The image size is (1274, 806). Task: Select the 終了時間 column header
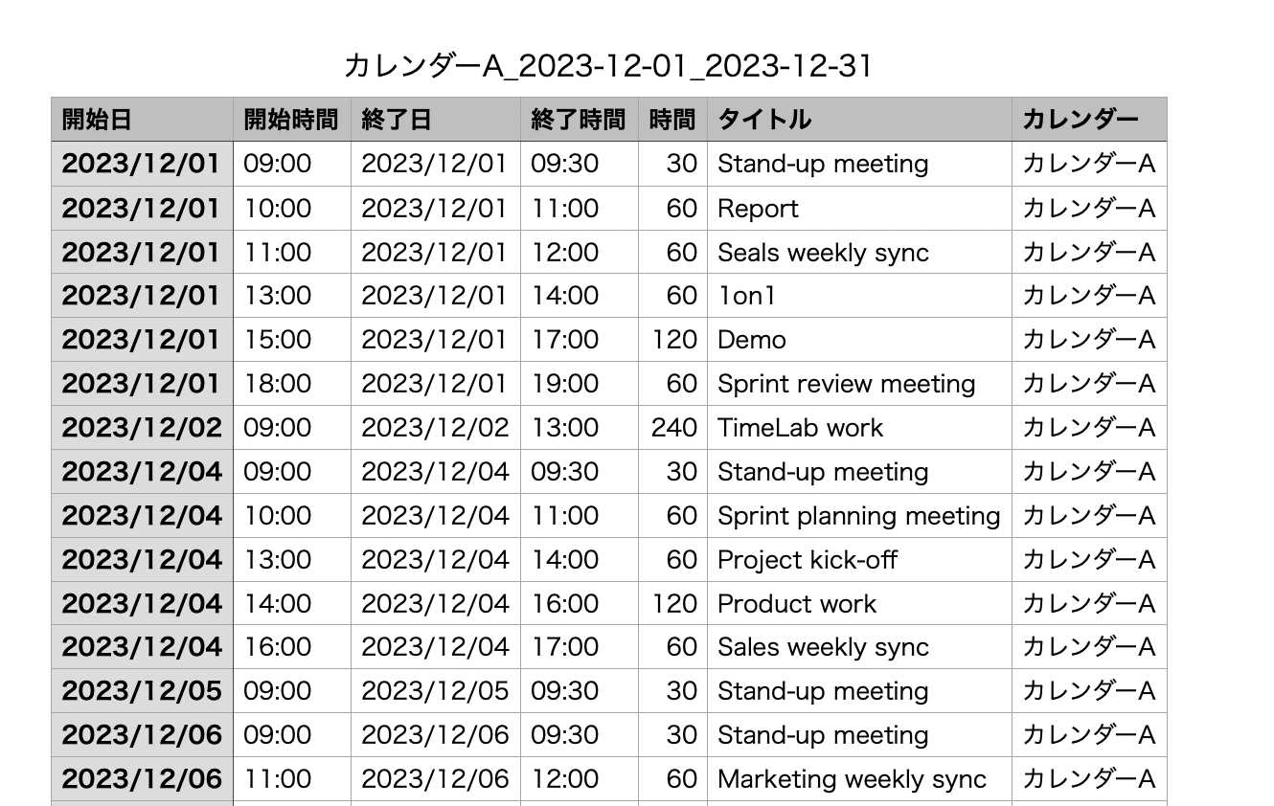(580, 120)
